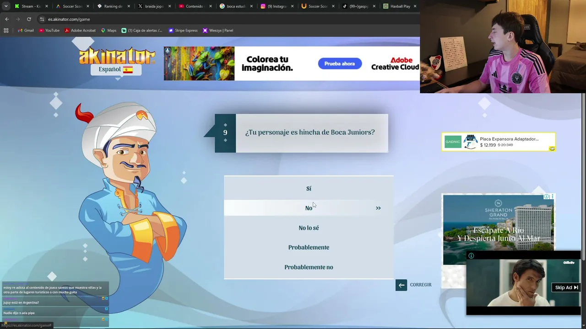Reload the Akinator page
Image resolution: width=586 pixels, height=329 pixels.
(x=29, y=19)
